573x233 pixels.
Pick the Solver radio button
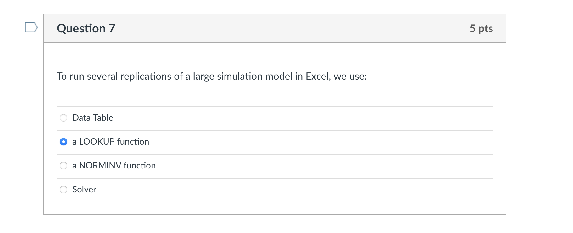pyautogui.click(x=64, y=190)
